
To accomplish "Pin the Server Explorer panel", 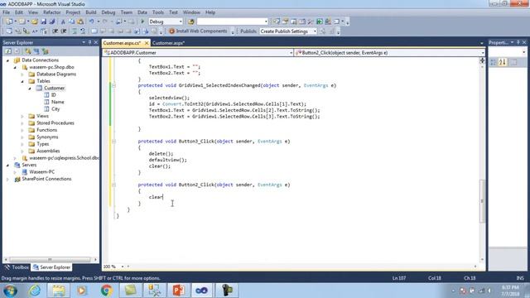I will [x=89, y=42].
